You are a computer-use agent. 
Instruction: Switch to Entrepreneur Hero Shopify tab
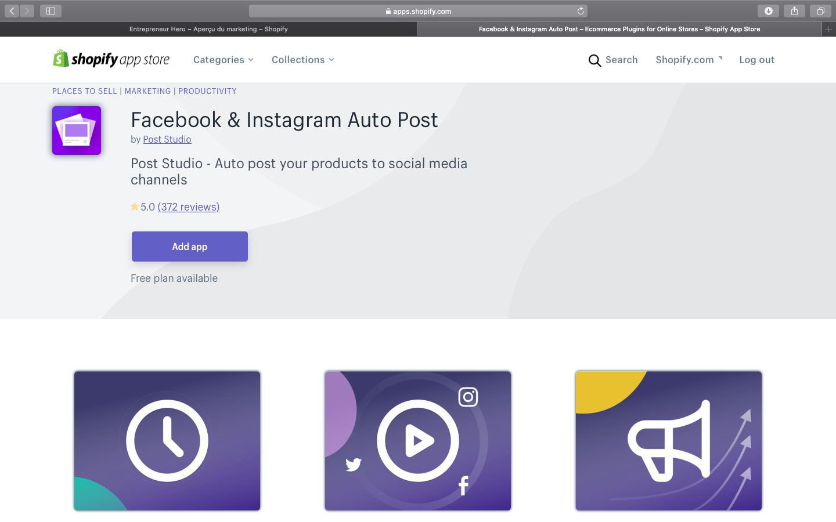(208, 29)
